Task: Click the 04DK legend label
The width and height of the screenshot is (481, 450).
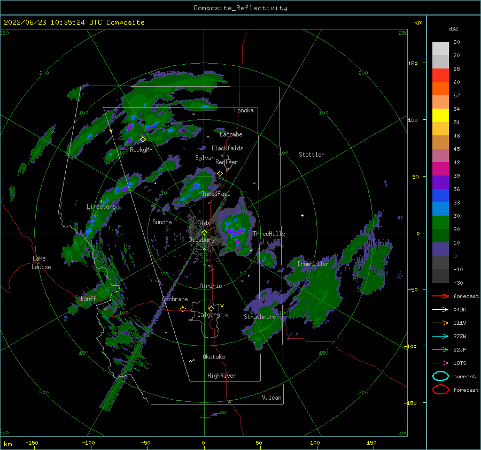Action: tap(460, 310)
